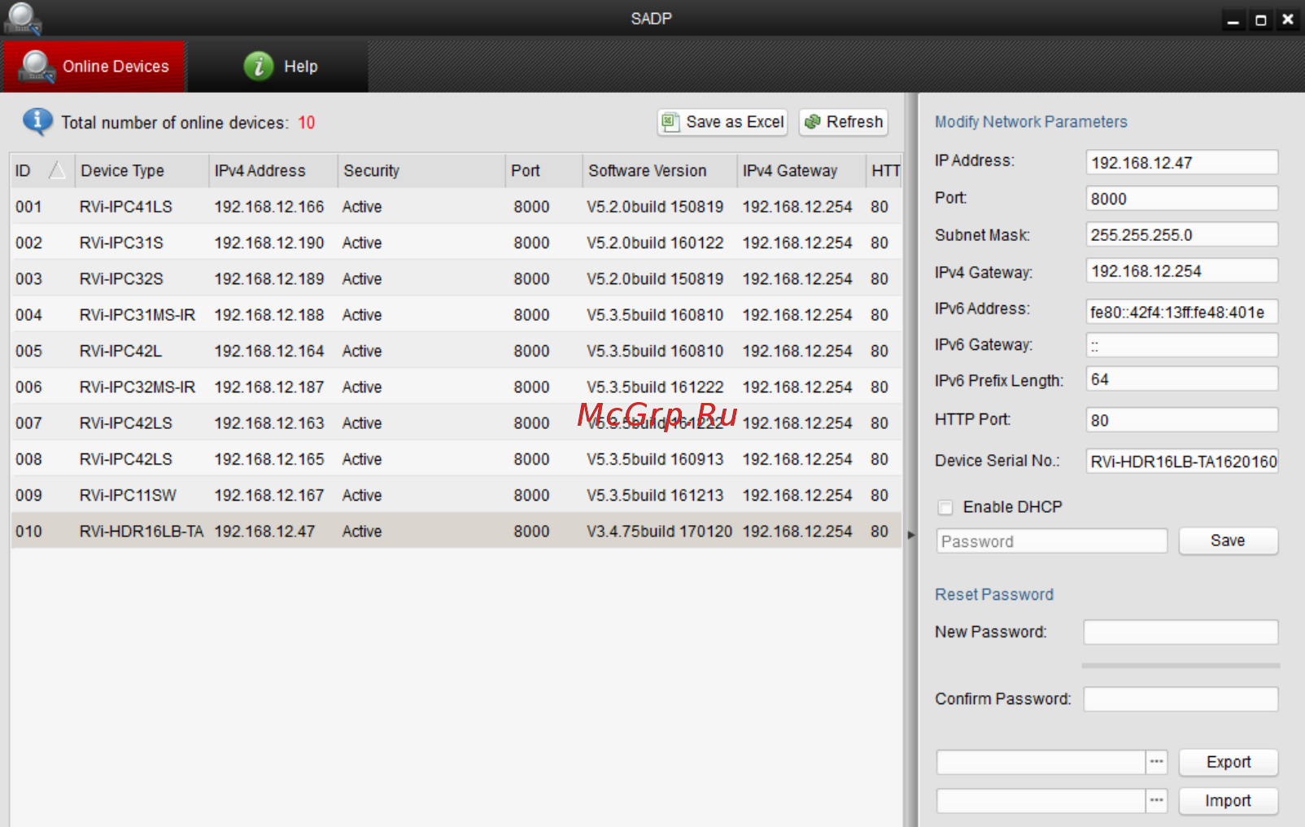
Task: Sort by Security column header
Action: pyautogui.click(x=421, y=171)
